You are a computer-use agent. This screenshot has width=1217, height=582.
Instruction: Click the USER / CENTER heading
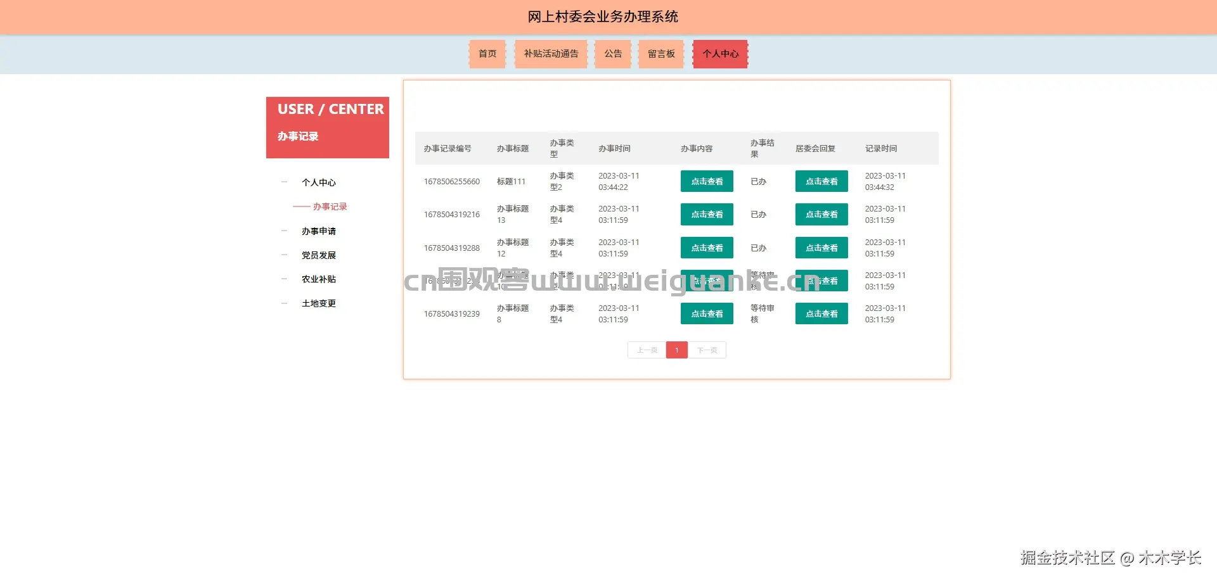pos(330,109)
